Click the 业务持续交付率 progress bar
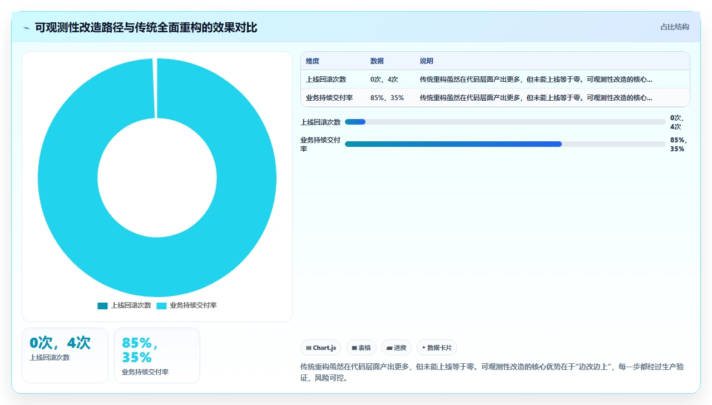This screenshot has height=405, width=712. click(x=505, y=144)
